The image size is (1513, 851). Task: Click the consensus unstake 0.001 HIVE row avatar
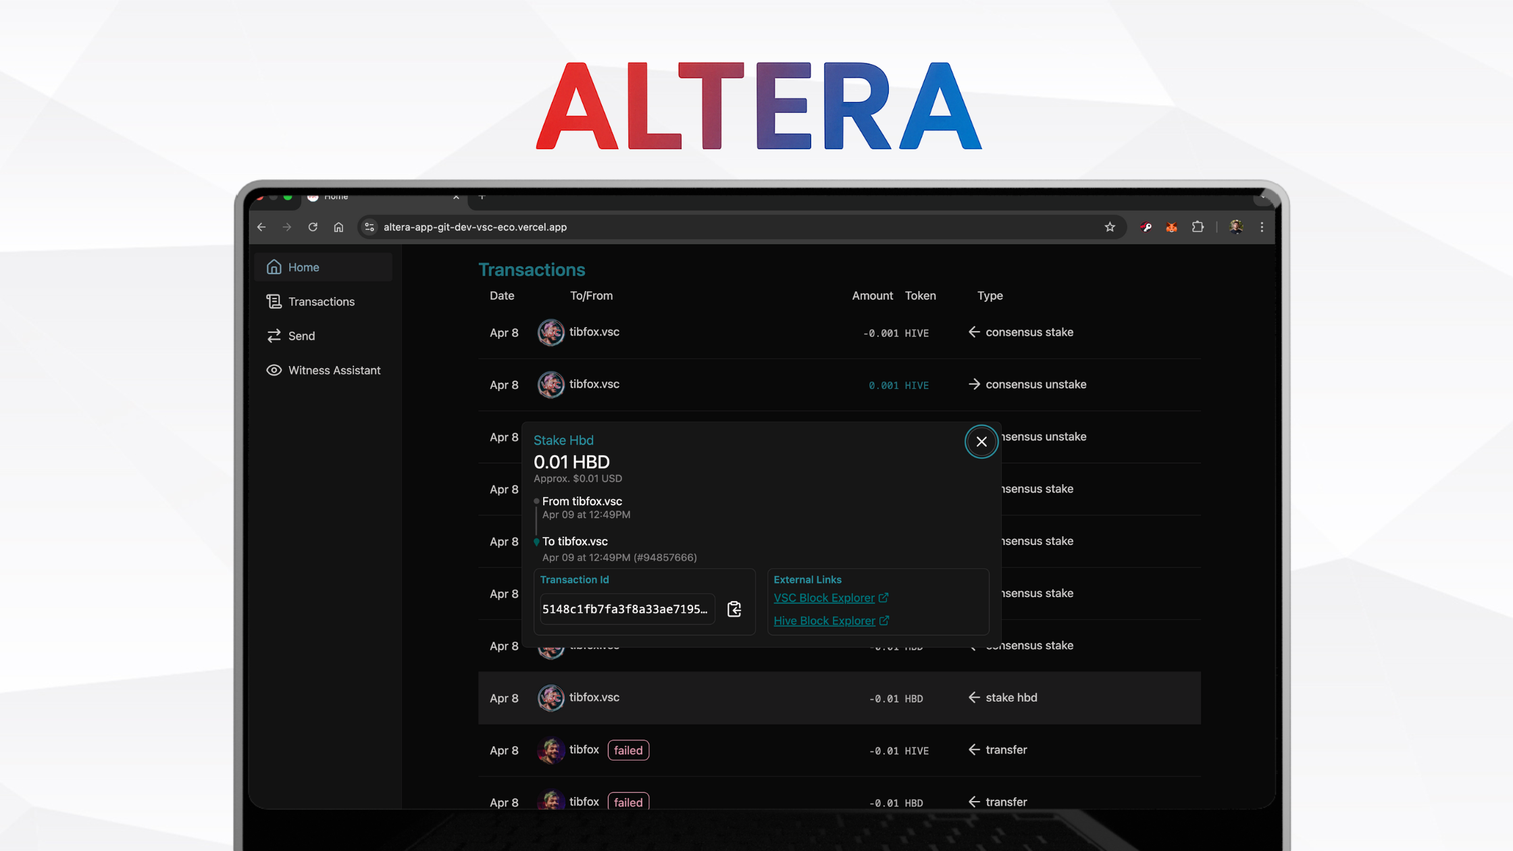click(x=550, y=385)
